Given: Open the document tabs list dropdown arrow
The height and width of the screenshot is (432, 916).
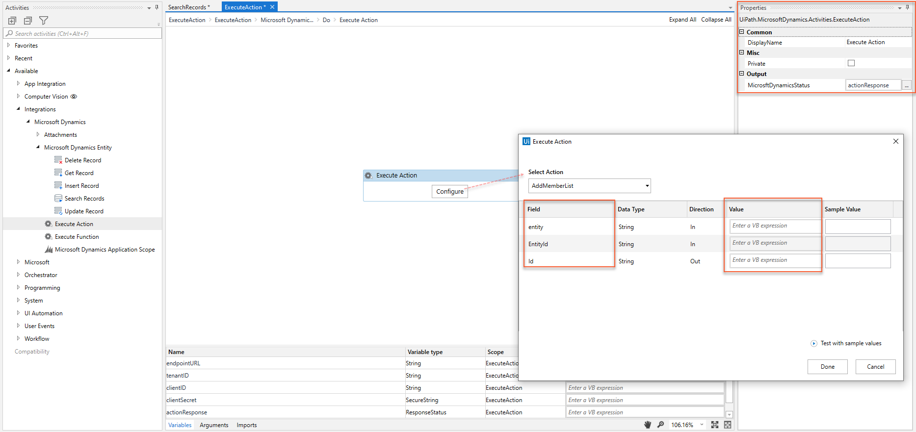Looking at the screenshot, I should [x=730, y=8].
